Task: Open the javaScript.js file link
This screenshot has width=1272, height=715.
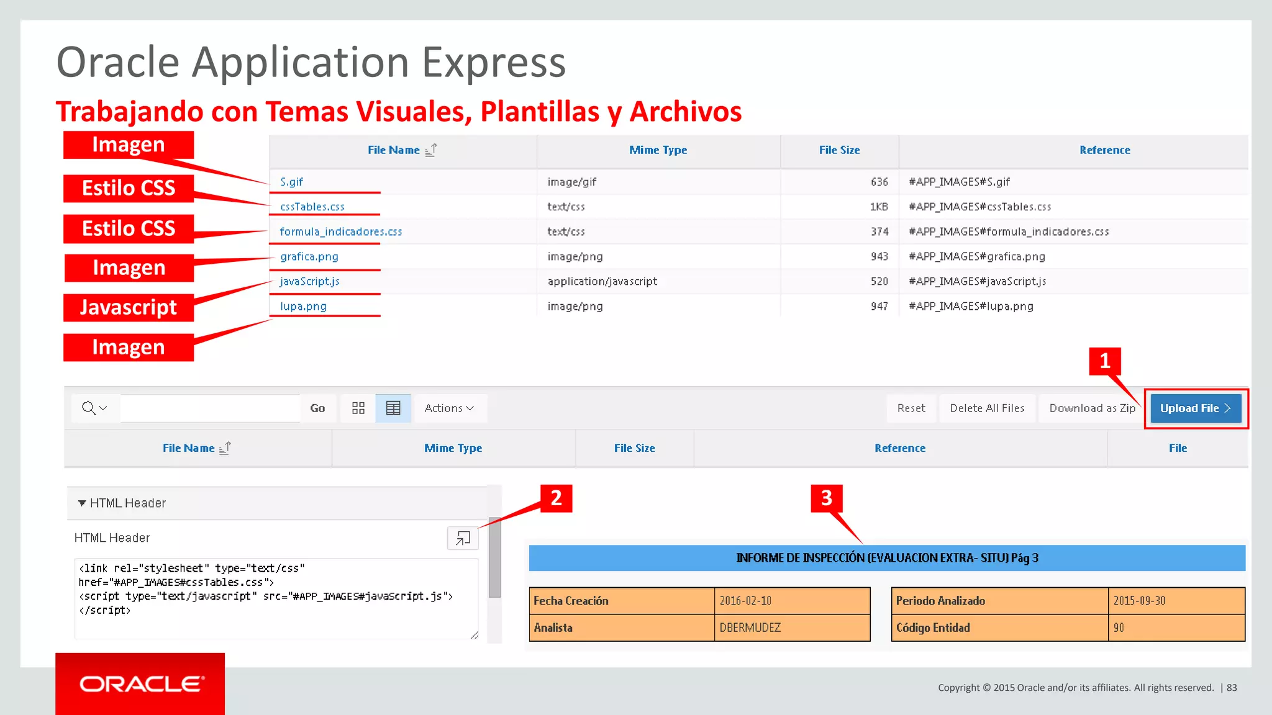Action: [310, 281]
